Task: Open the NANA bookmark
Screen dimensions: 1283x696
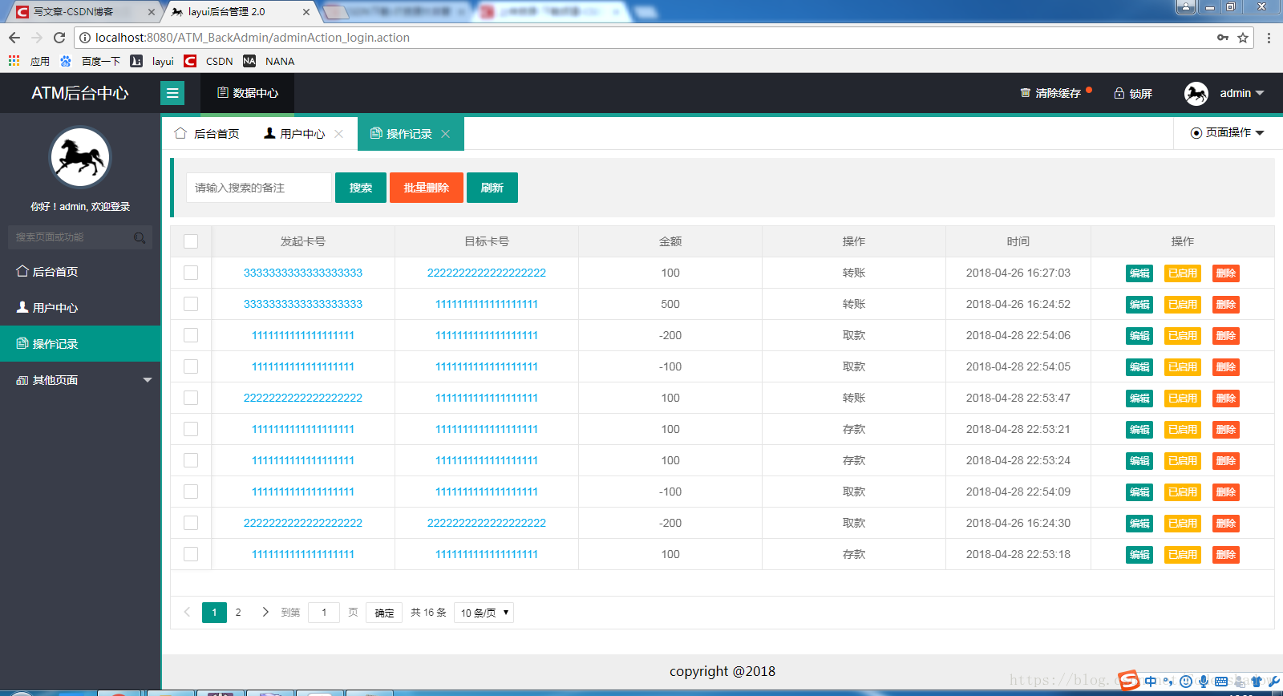Action: [x=269, y=61]
